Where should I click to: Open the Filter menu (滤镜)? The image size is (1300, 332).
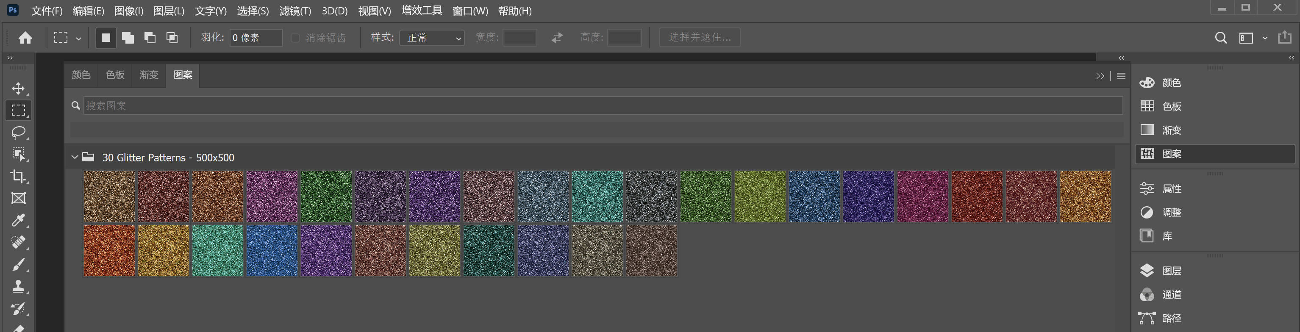[x=295, y=11]
